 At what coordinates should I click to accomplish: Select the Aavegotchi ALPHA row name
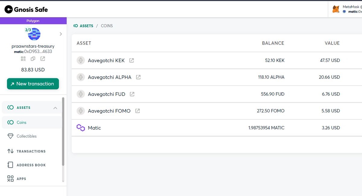coord(110,77)
